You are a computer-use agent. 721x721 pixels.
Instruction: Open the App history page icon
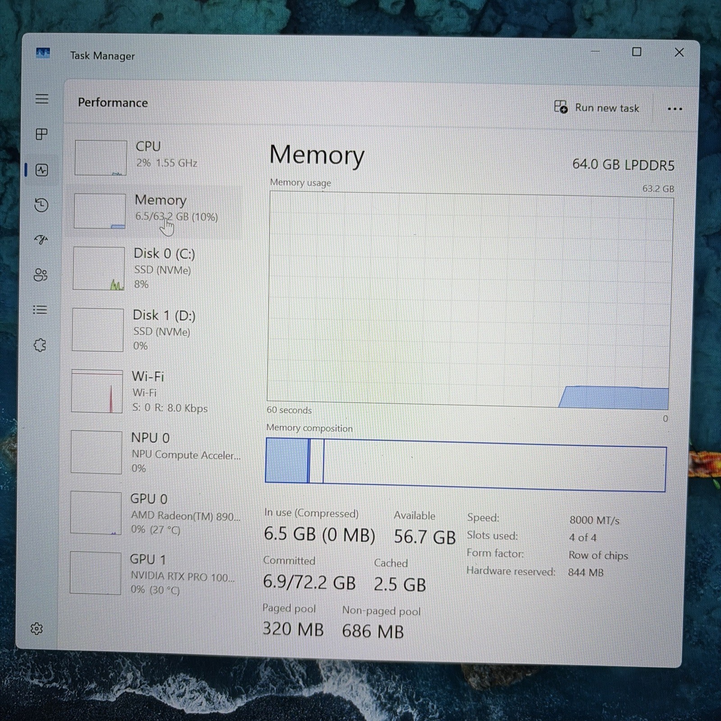(41, 205)
